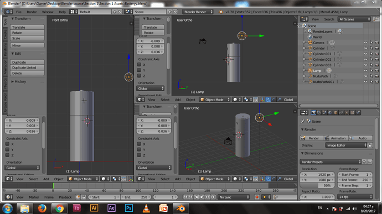The width and height of the screenshot is (382, 214).
Task: Click the Animation render icon button
Action: click(x=335, y=138)
